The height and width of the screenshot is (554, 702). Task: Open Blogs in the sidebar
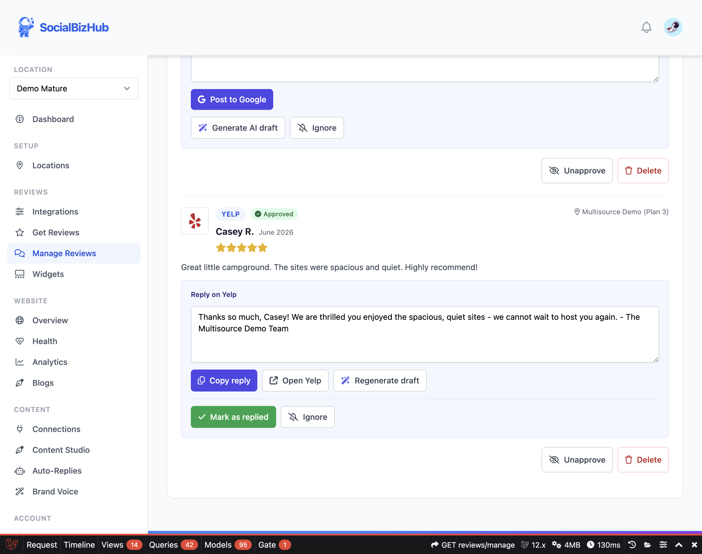pyautogui.click(x=74, y=383)
